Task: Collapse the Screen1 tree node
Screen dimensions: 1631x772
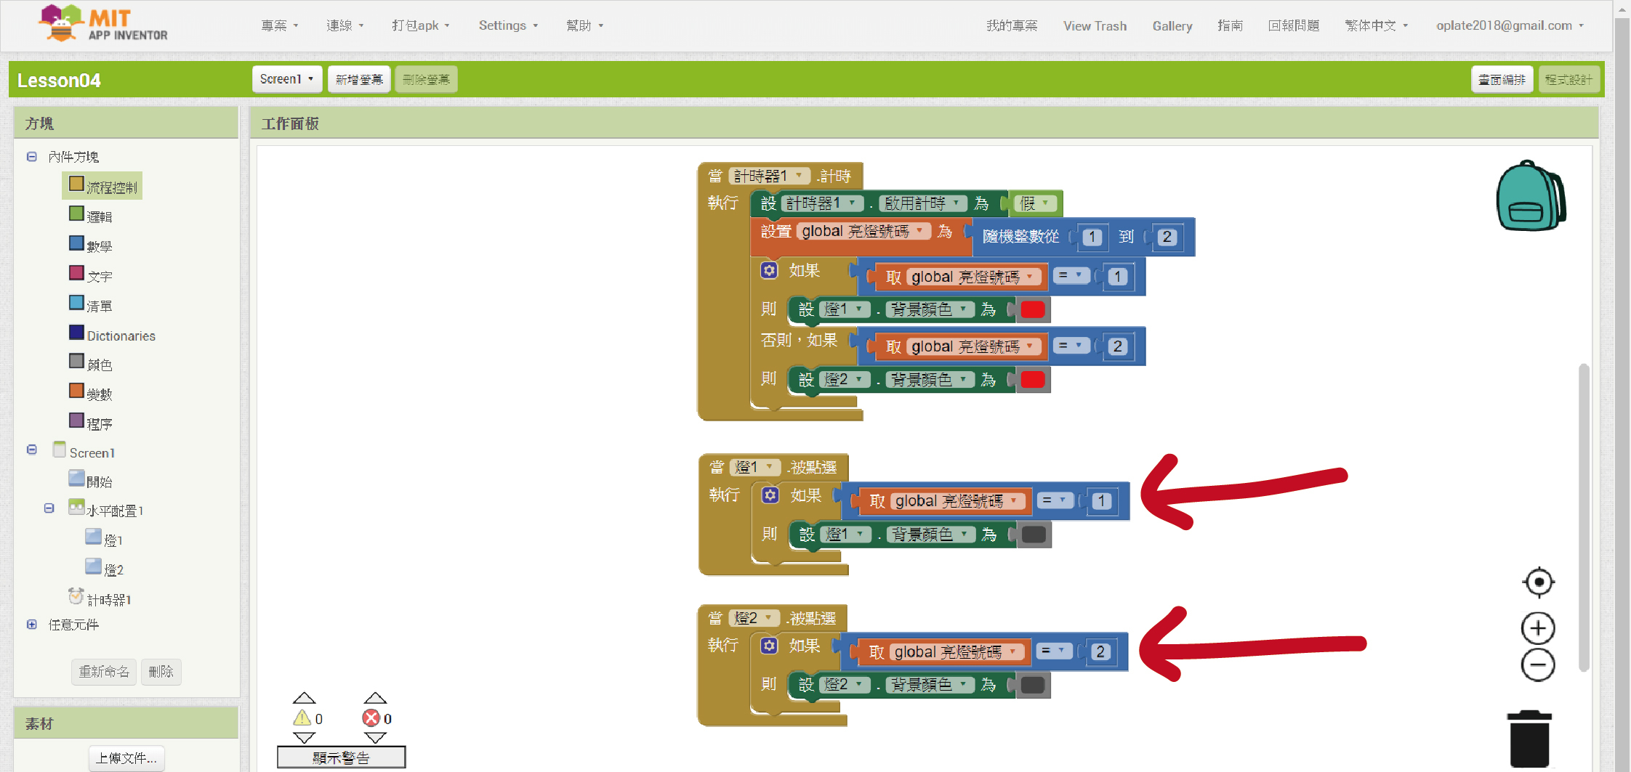Action: click(32, 450)
